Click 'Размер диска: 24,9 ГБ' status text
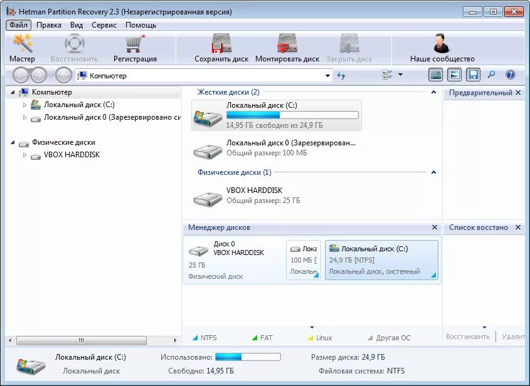The width and height of the screenshot is (530, 386). tap(348, 357)
